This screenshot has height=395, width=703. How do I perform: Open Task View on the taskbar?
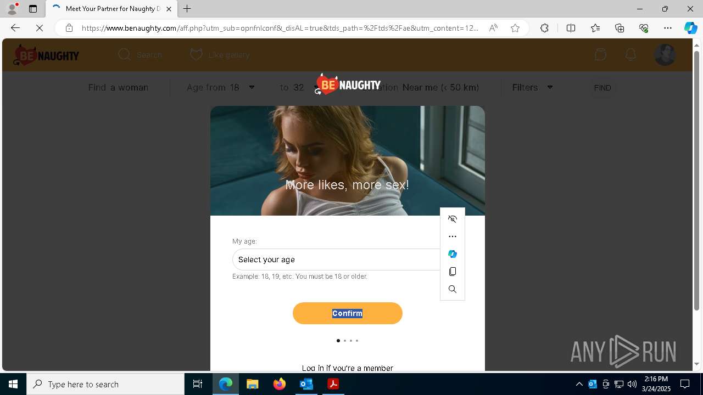point(198,384)
